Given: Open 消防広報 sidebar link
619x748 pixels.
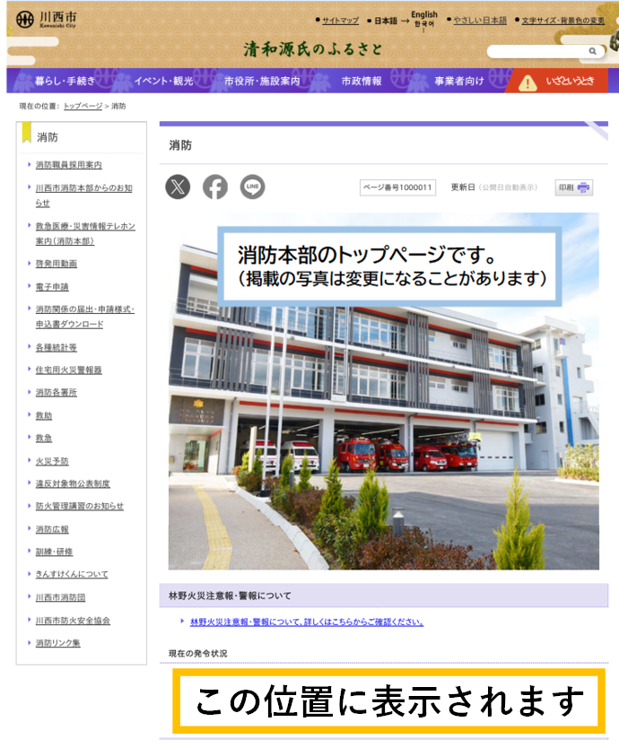Looking at the screenshot, I should point(52,529).
